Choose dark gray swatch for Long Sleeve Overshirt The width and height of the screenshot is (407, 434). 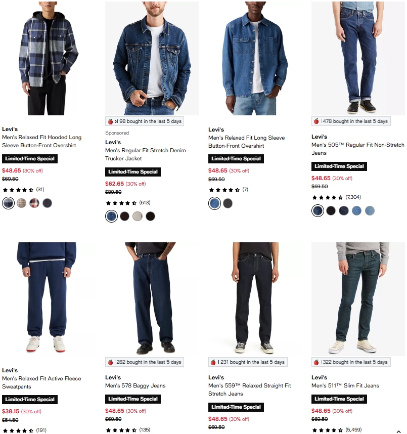pyautogui.click(x=228, y=203)
